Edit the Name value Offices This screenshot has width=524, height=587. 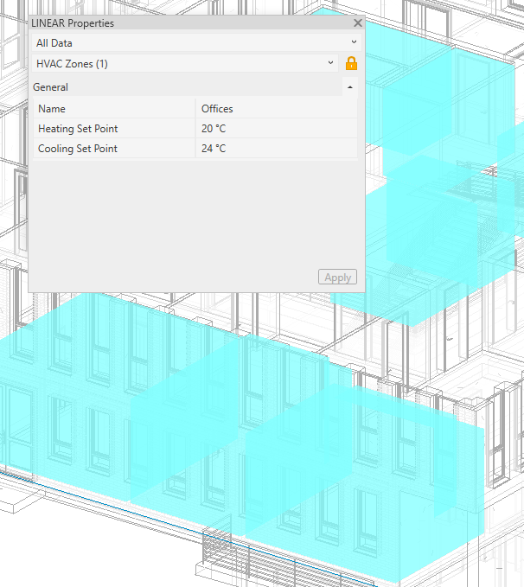tap(277, 109)
